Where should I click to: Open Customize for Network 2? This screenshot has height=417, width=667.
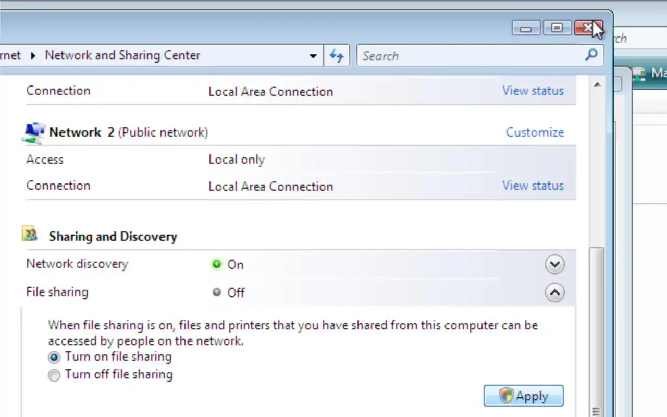(535, 132)
